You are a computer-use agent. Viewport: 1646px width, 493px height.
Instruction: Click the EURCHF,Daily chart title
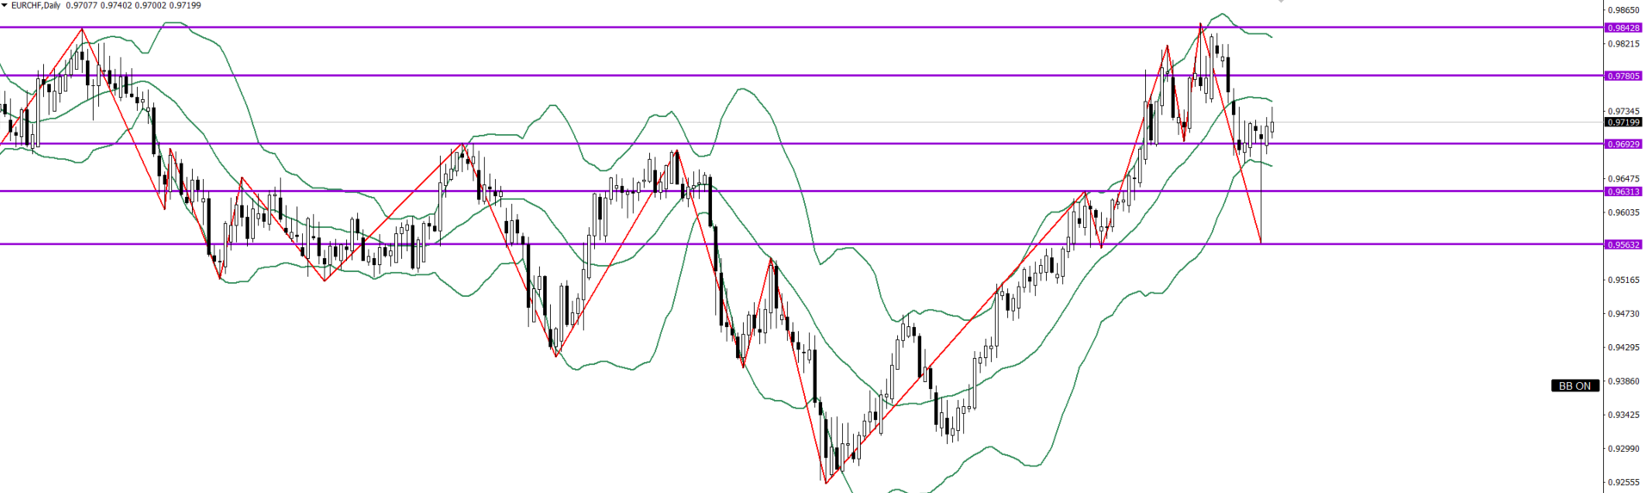(36, 5)
